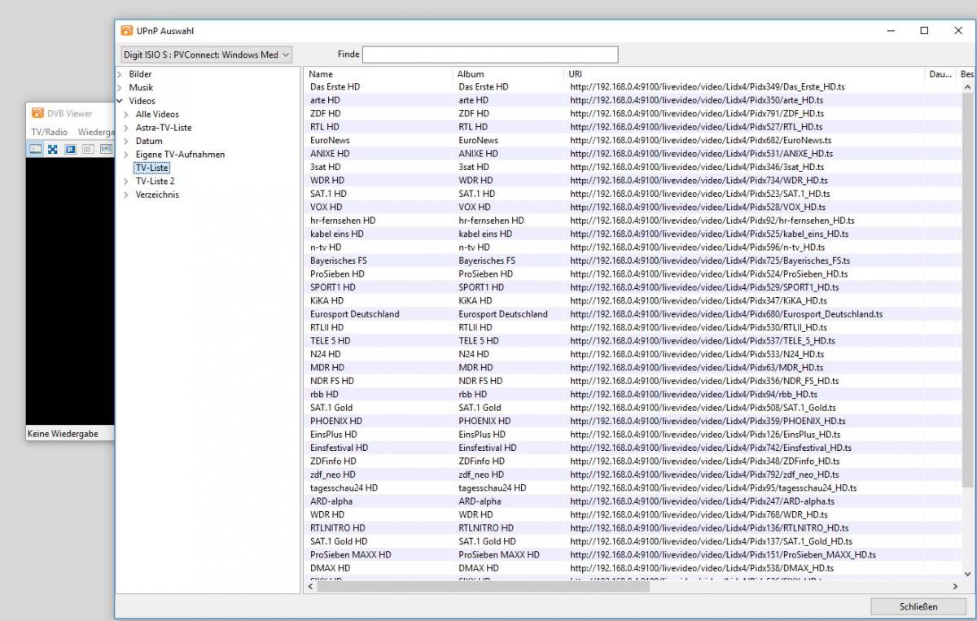Image resolution: width=977 pixels, height=621 pixels.
Task: Open the EPG toolbar icon
Action: click(105, 149)
